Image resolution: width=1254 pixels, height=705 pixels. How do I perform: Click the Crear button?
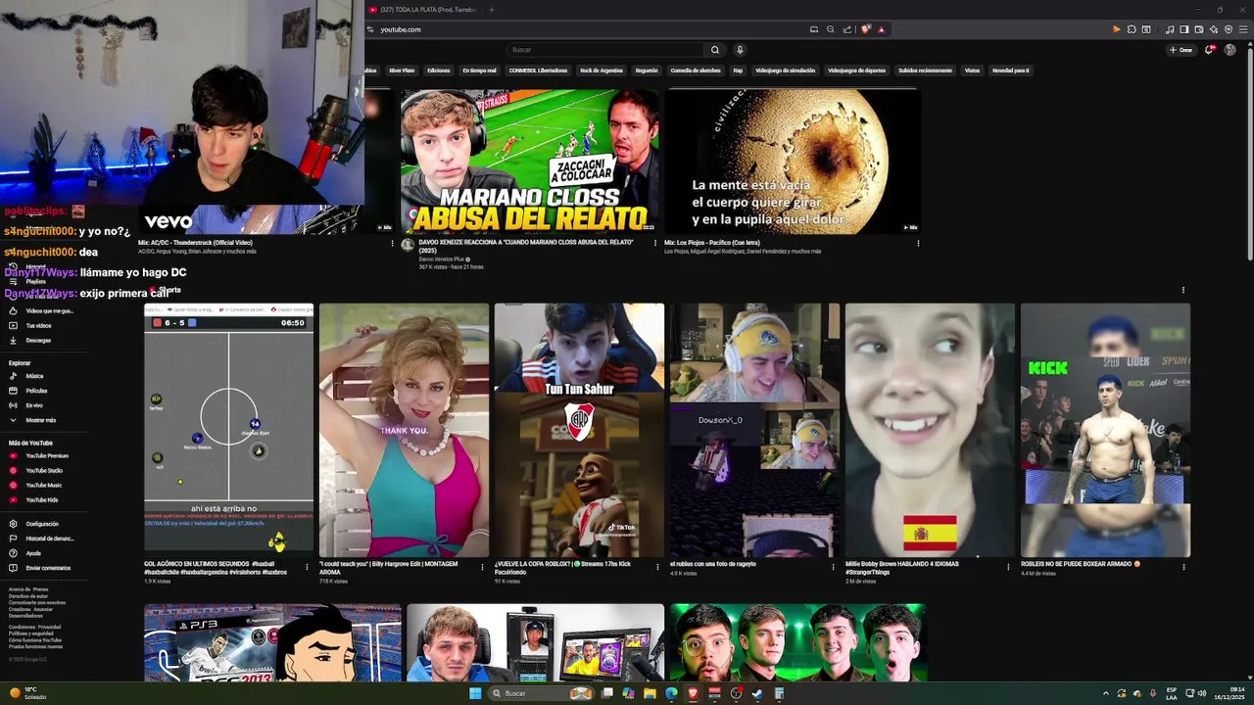pos(1182,50)
